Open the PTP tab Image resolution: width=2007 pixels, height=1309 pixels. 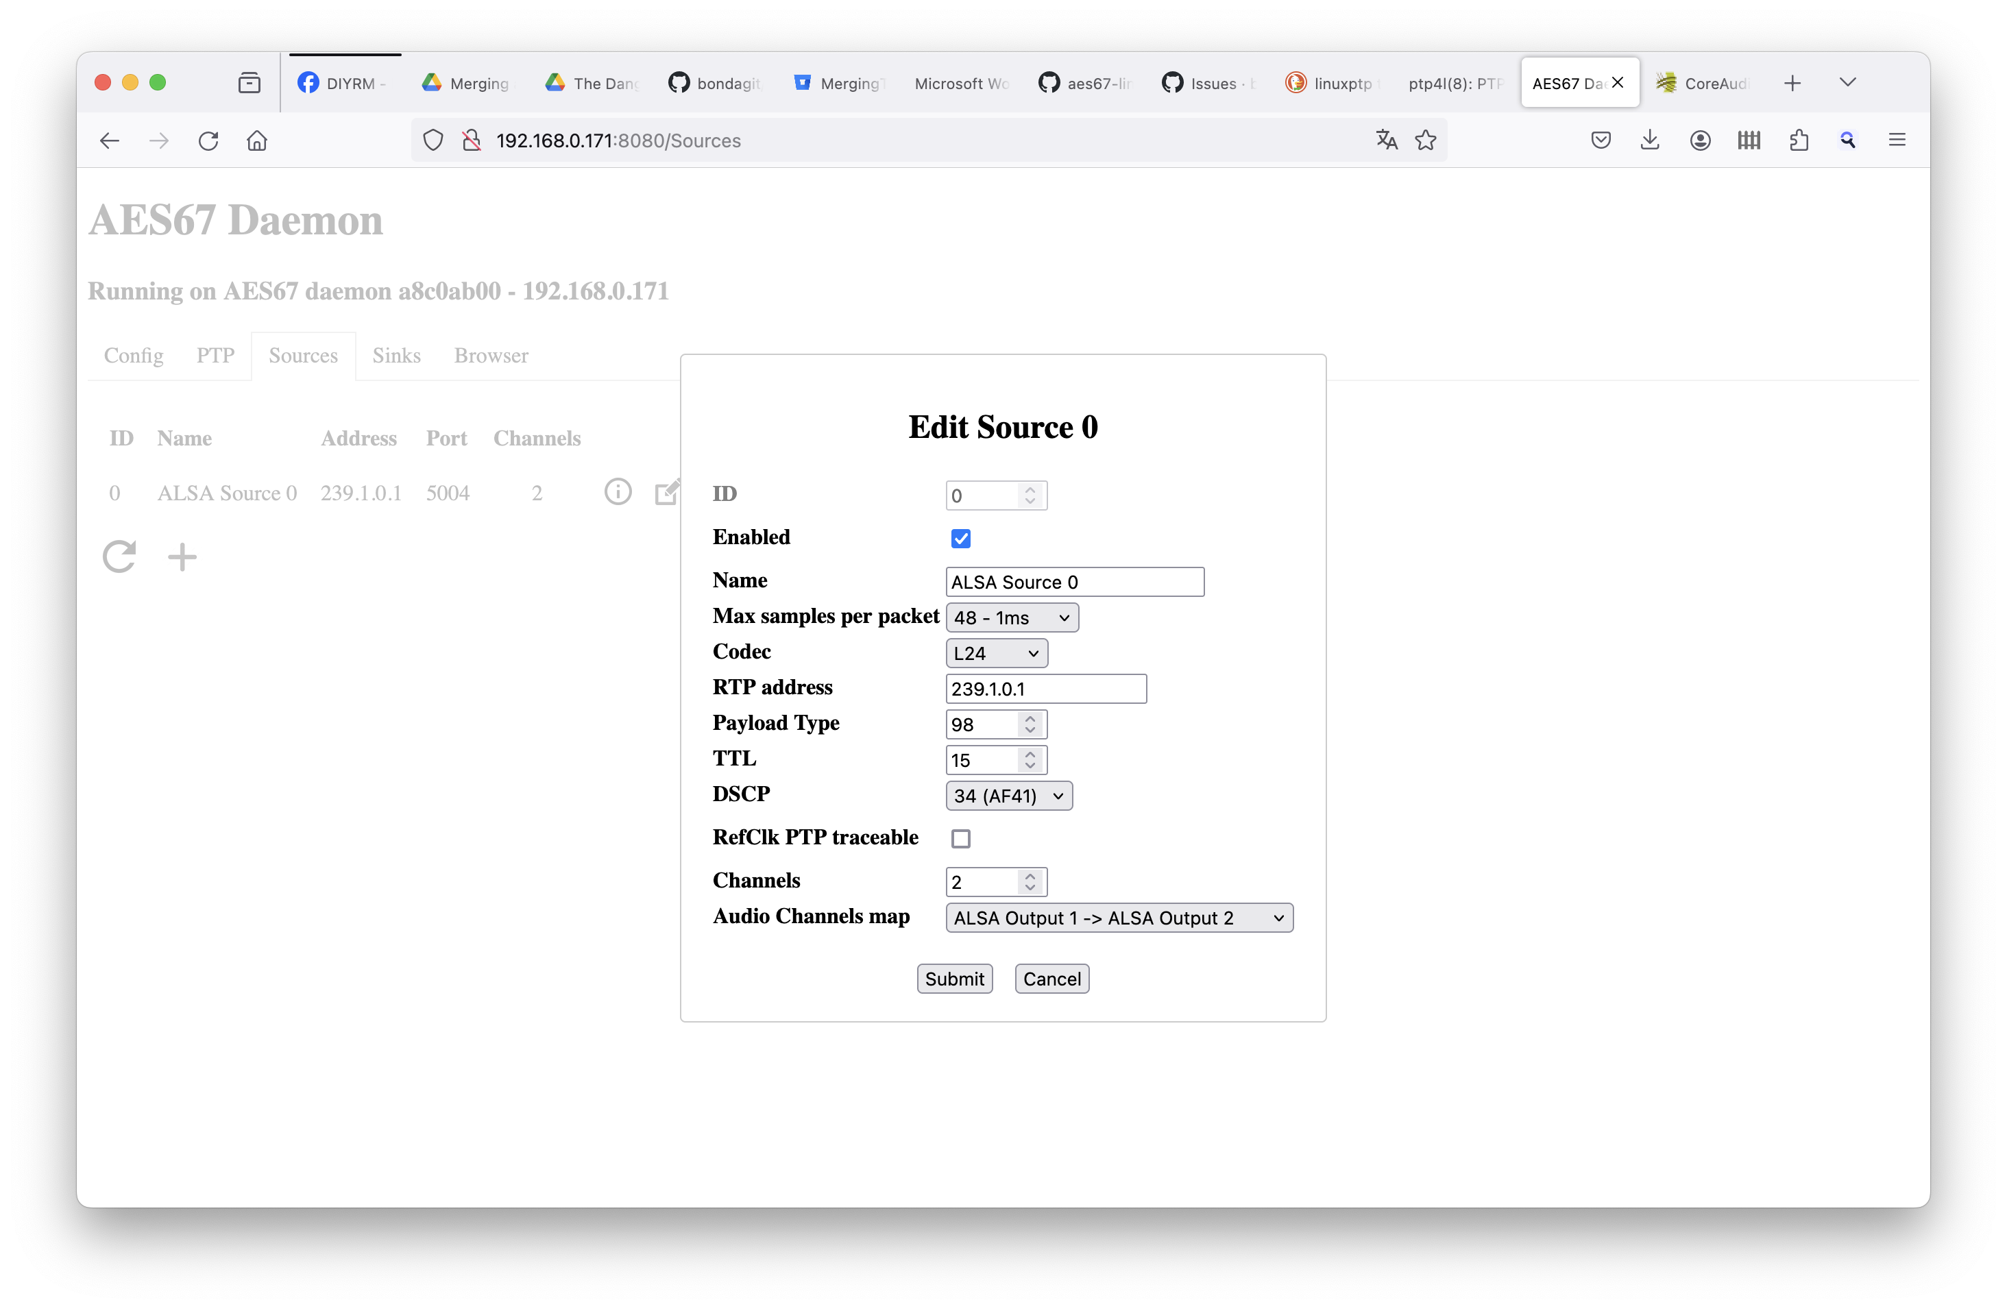click(x=215, y=356)
